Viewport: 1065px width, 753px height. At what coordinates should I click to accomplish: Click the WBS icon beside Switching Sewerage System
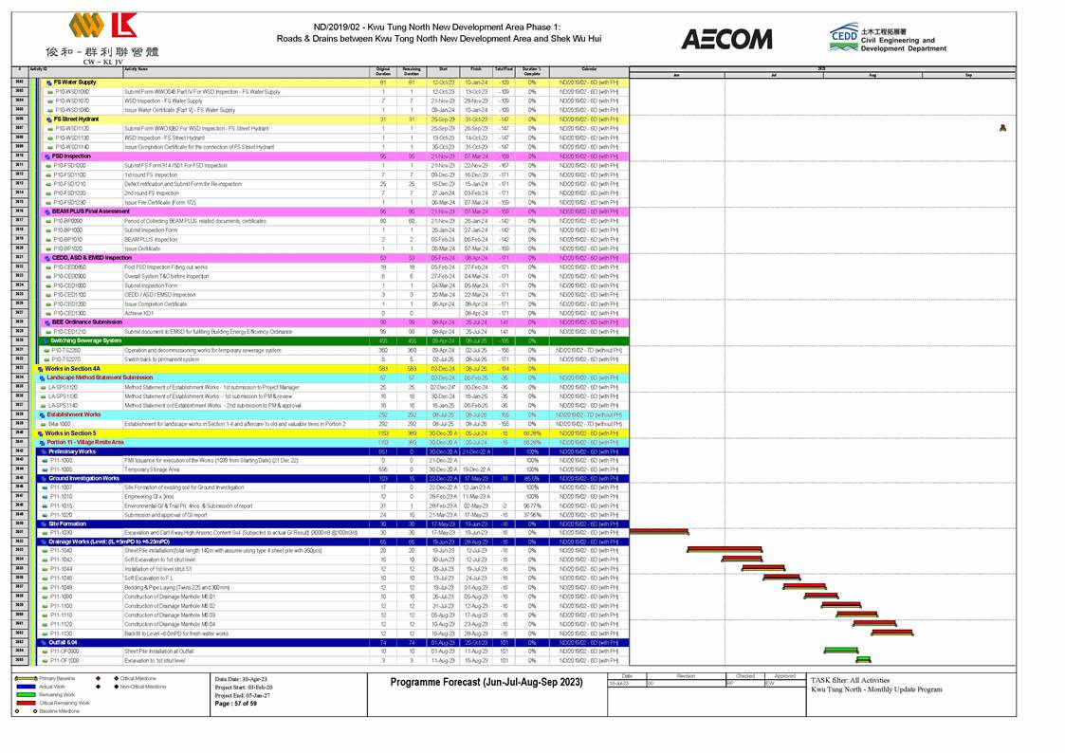pos(46,340)
